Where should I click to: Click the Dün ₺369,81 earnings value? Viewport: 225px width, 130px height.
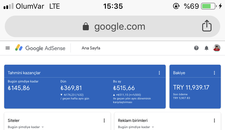coord(71,88)
